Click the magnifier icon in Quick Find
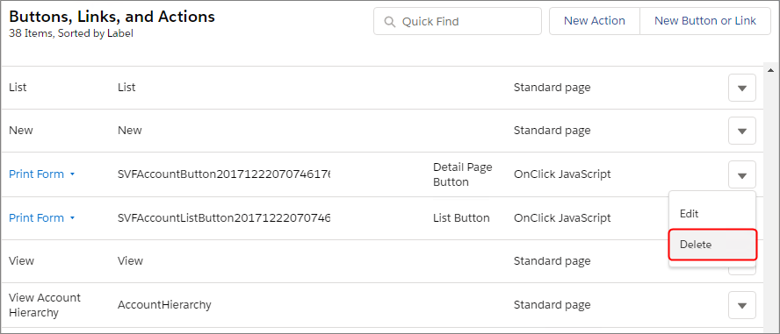Image resolution: width=780 pixels, height=334 pixels. pos(390,22)
